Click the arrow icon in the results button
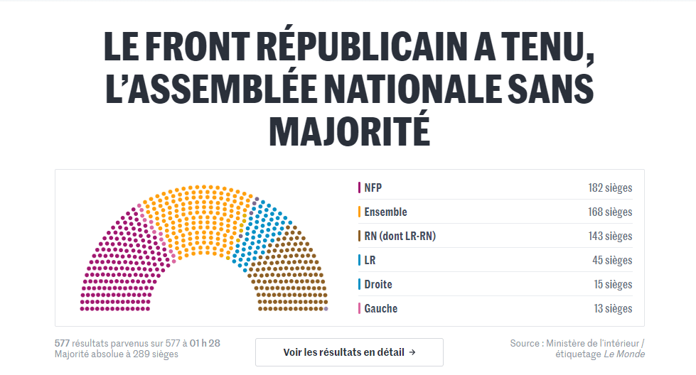 click(x=412, y=352)
